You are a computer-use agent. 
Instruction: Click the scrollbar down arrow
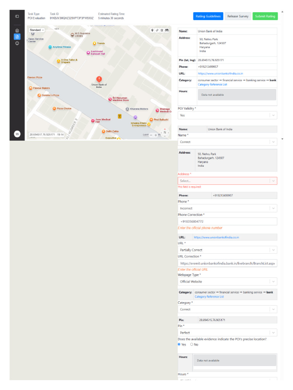click(x=282, y=139)
